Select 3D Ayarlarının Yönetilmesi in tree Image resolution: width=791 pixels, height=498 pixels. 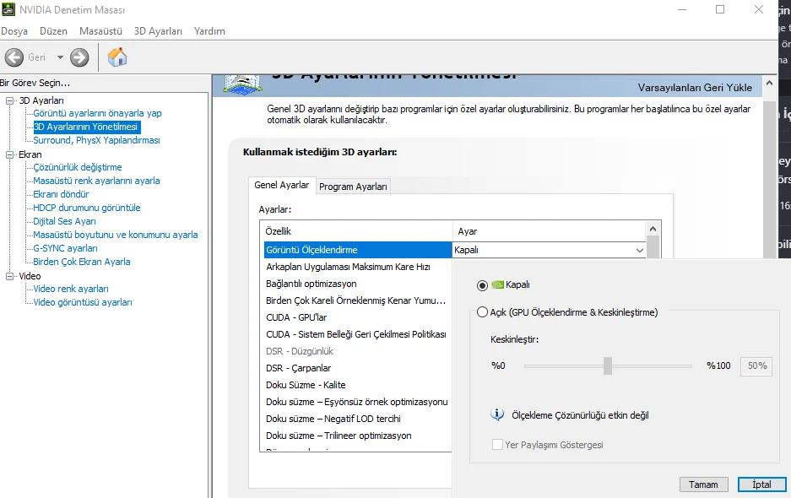coord(86,127)
